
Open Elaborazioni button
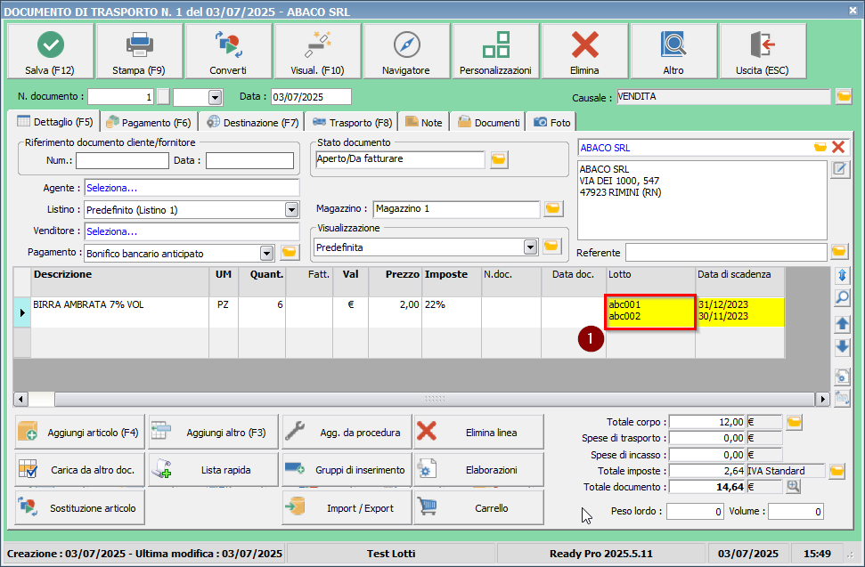pyautogui.click(x=479, y=470)
